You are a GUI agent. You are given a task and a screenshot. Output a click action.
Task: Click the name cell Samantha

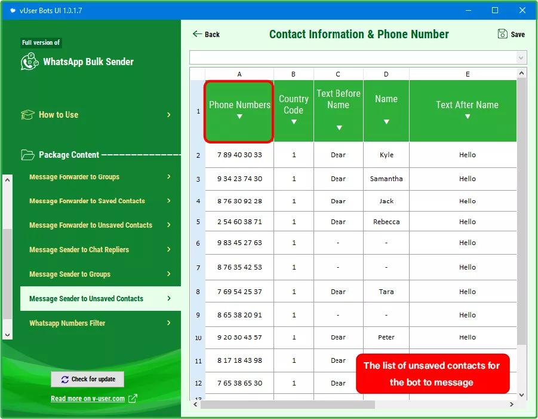[x=386, y=179]
